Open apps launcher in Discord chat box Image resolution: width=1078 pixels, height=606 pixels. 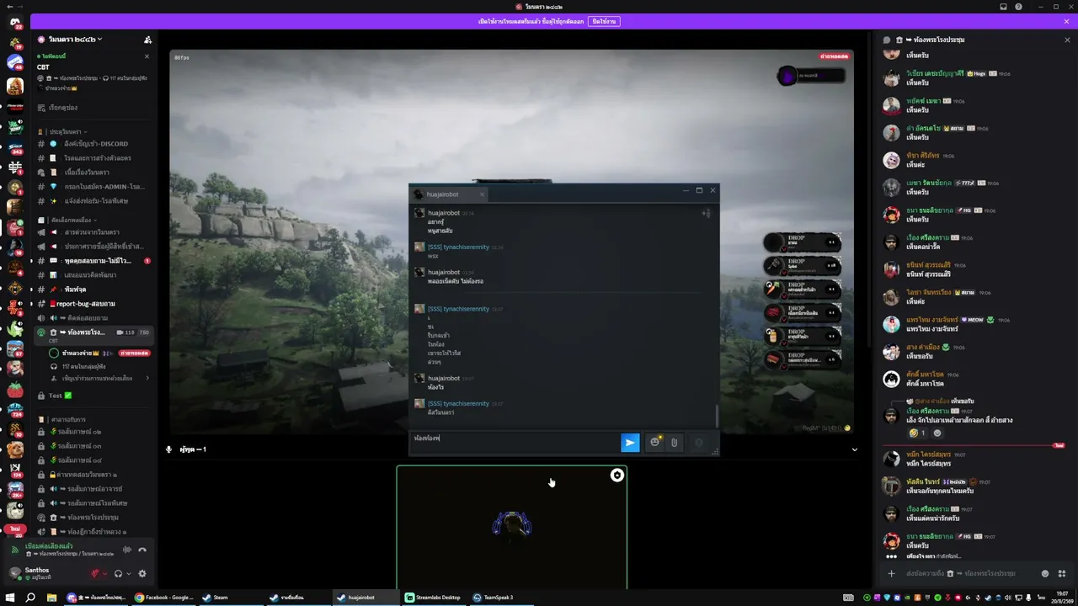coord(1062,573)
